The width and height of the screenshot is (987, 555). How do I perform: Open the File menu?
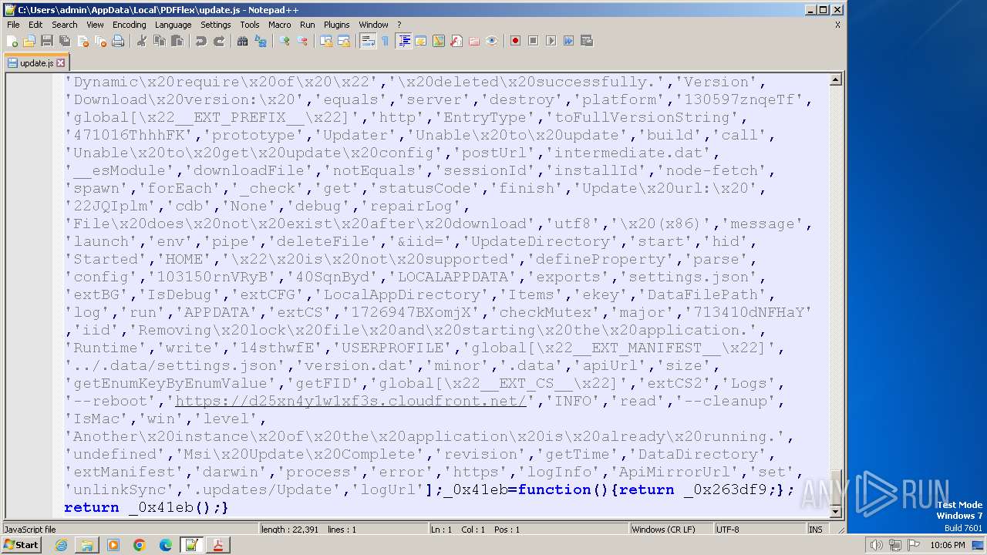tap(13, 25)
